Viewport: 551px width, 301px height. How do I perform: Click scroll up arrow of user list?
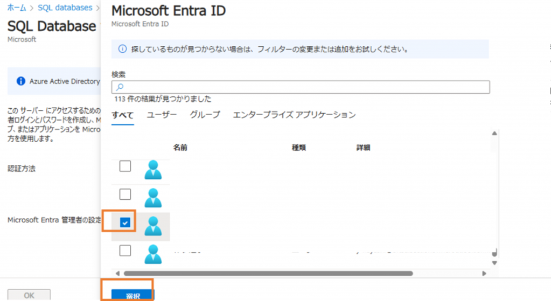point(494,134)
